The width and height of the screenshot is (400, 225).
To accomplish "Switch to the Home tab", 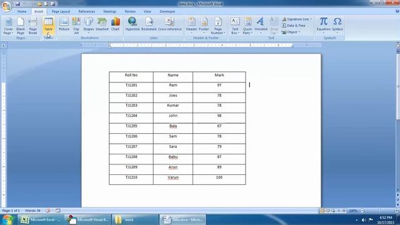I will coord(22,11).
